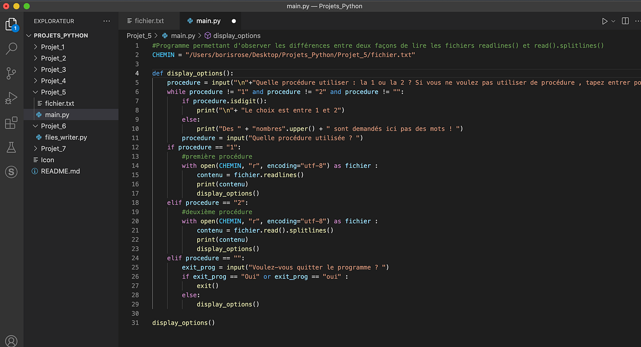The width and height of the screenshot is (641, 347).
Task: Open the Search view in the Activity Bar
Action: coord(11,49)
